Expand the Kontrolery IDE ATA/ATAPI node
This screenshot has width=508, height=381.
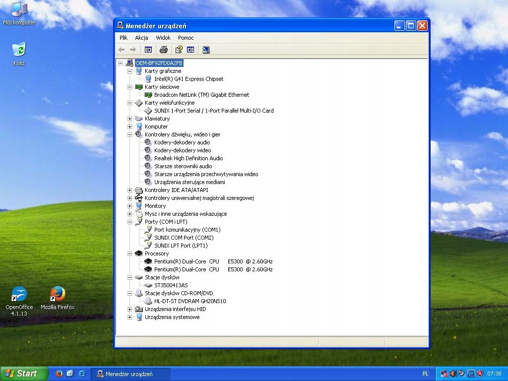point(130,190)
